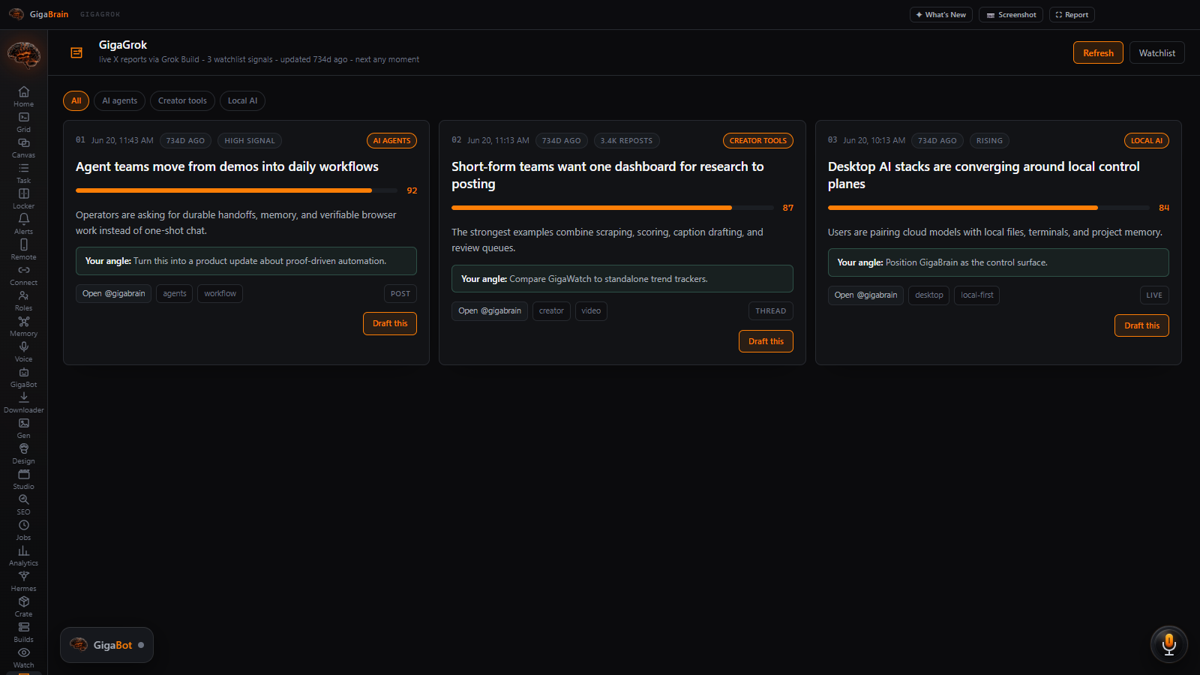Screen dimensions: 1200x675
Task: Click the LOCAL AI category badge
Action: (1147, 140)
